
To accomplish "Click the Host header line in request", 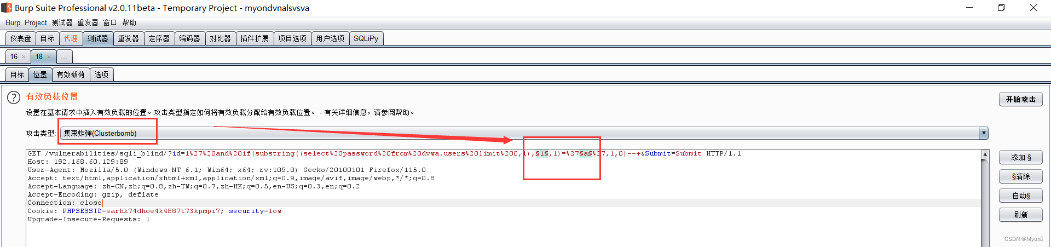I will [x=77, y=162].
